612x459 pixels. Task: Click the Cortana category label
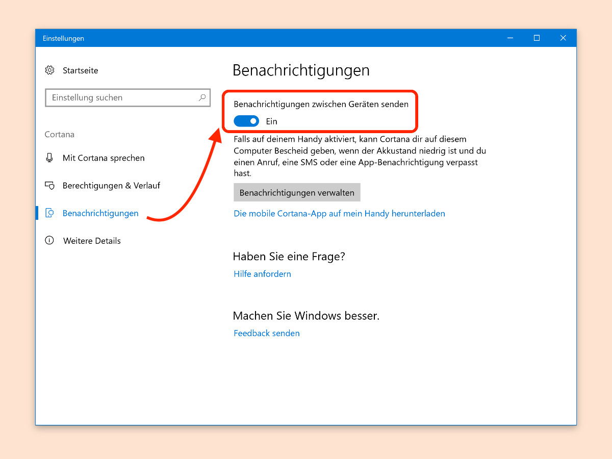tap(60, 135)
